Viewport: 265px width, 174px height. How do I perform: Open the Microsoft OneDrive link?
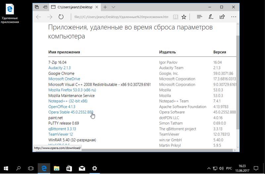[x=64, y=79]
